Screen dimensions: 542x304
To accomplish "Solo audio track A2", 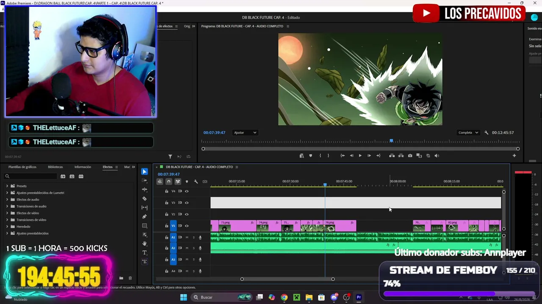I will [x=194, y=248].
